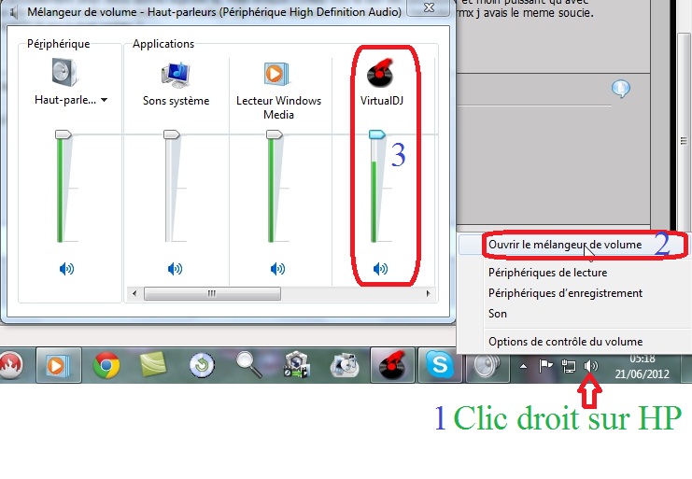Click the Lecteur Windows Media icon in mixer
Viewport: 692px width, 479px height.
coord(277,74)
